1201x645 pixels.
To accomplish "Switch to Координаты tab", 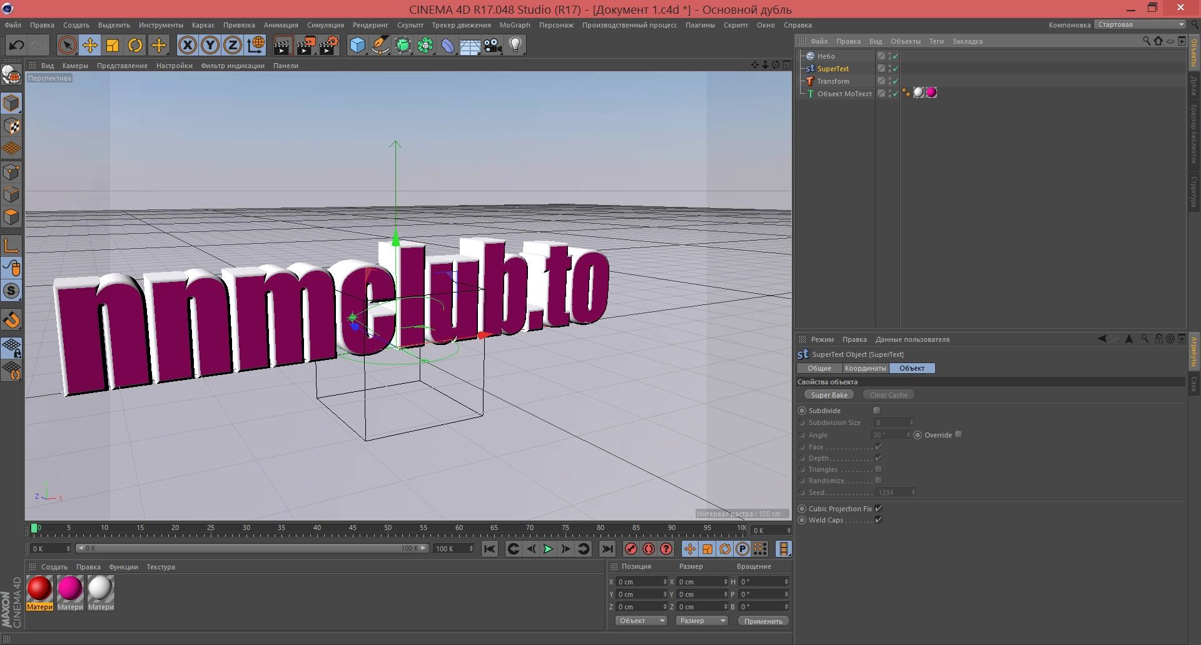I will click(865, 368).
